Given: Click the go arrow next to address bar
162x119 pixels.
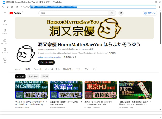Looking at the screenshot, I should 159,7.
